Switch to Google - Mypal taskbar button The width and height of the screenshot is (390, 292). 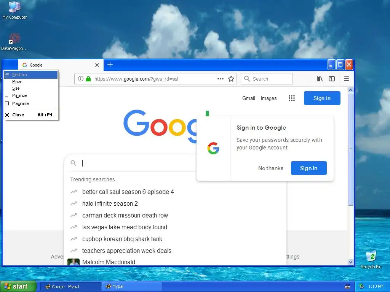pos(70,287)
